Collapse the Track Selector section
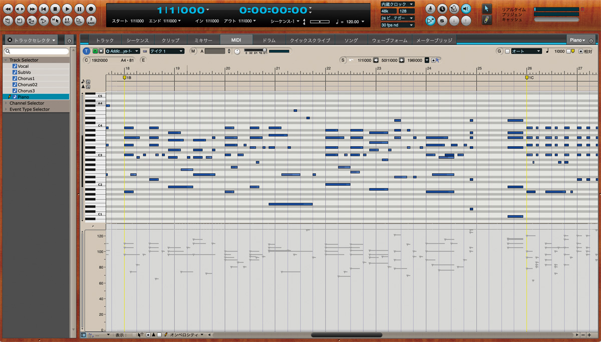This screenshot has height=342, width=601. pos(6,60)
